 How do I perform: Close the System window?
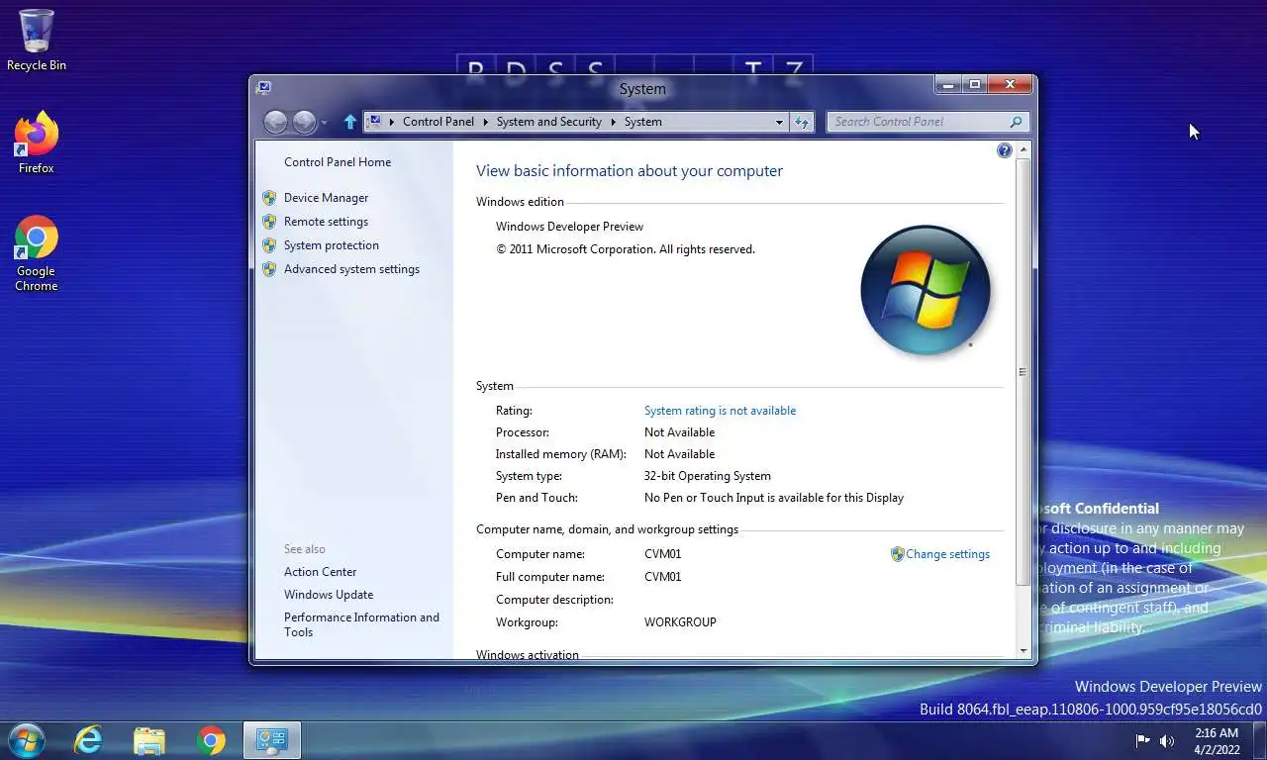[x=1010, y=85]
